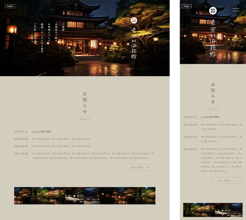Viewport: 246px width, 220px height.
Task: Open the hamburger menu in the desktop view
Action: [x=161, y=8]
